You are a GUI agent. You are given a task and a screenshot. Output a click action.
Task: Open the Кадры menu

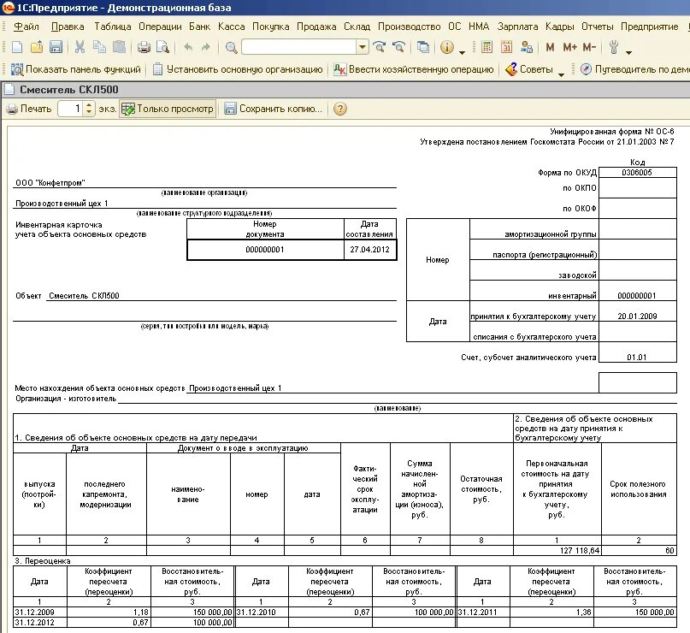click(560, 27)
